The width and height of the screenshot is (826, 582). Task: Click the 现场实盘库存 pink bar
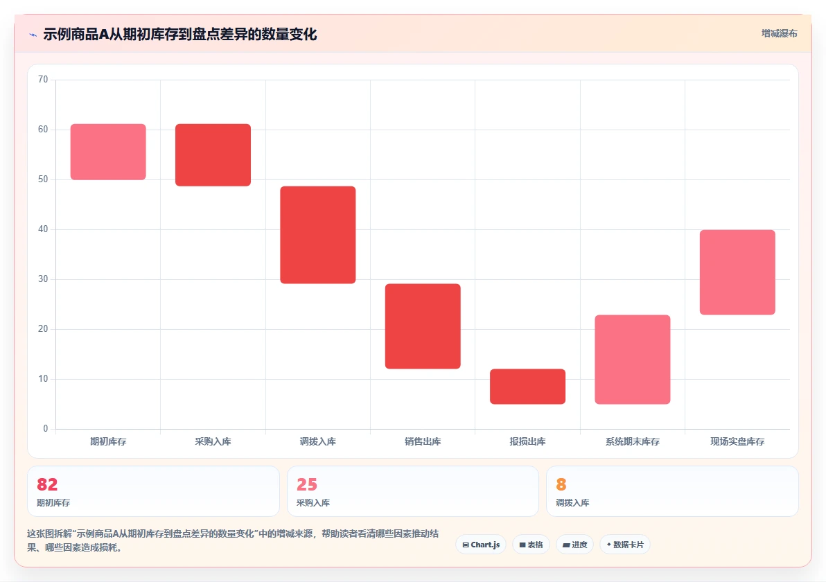point(737,272)
